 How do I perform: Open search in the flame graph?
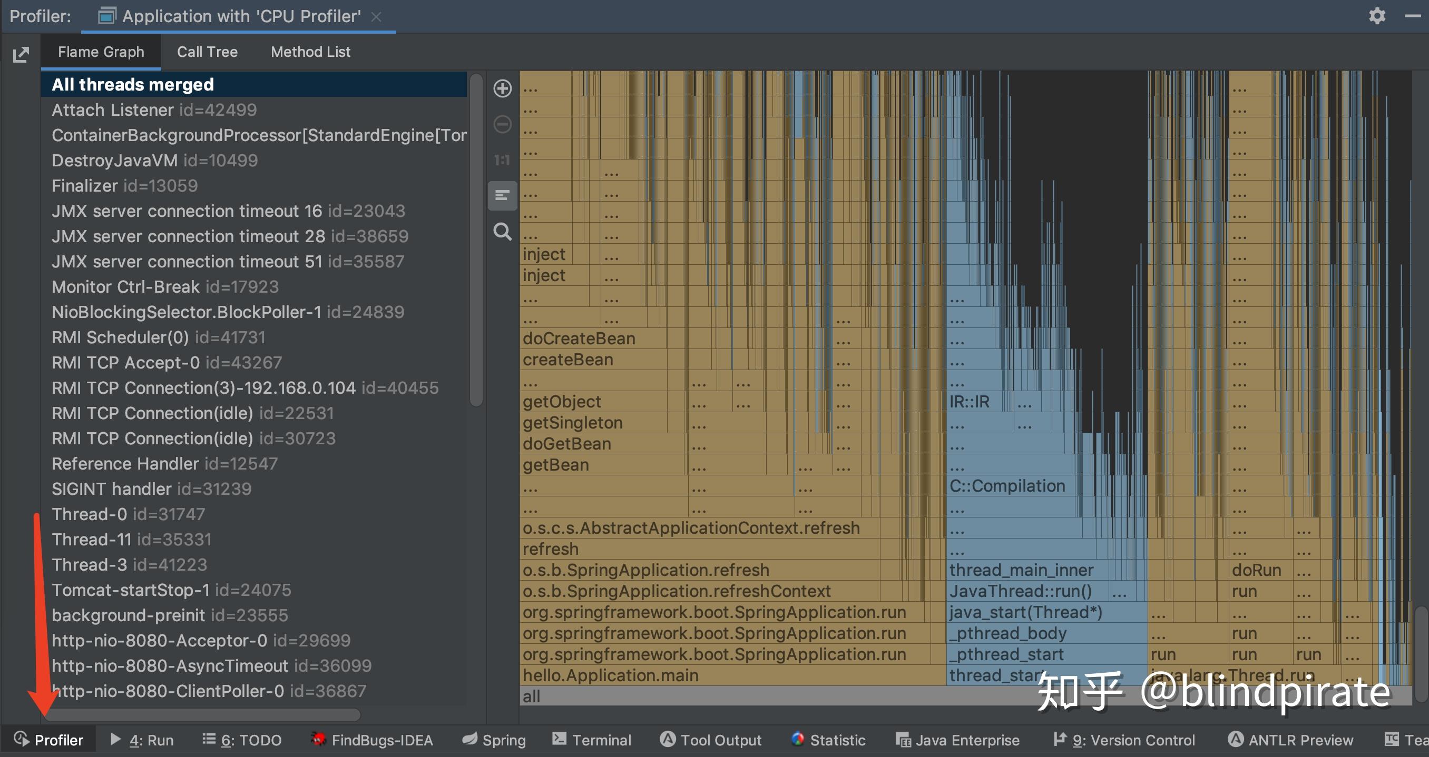(x=502, y=232)
